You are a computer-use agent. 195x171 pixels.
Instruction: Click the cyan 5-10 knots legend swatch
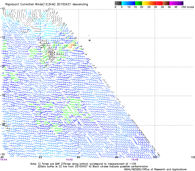125,3
